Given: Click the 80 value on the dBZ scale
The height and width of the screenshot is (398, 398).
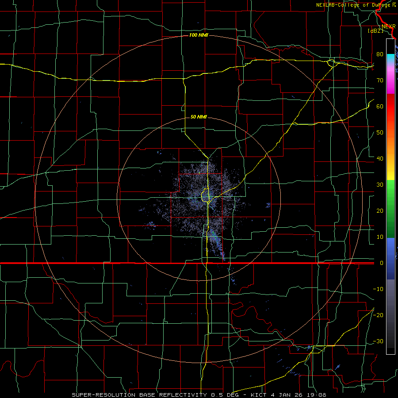Looking at the screenshot, I should tap(380, 54).
